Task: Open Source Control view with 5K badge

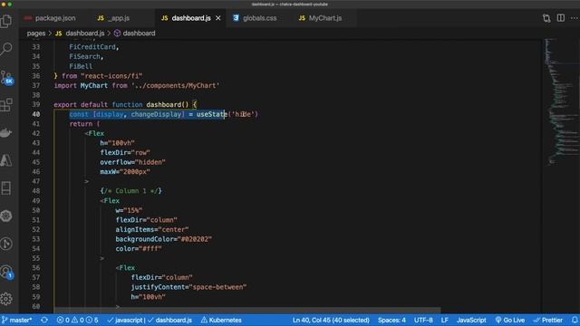Action: pos(6,77)
